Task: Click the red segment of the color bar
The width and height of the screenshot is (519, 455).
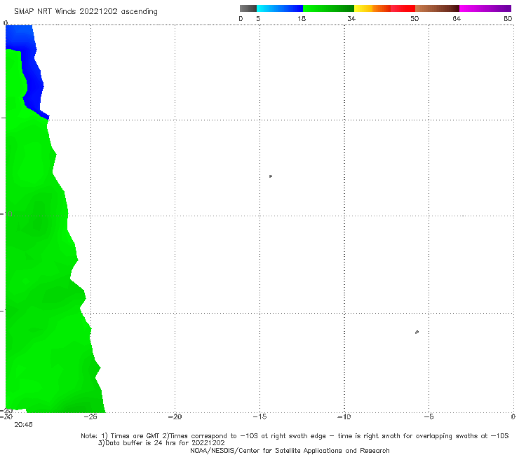Action: point(403,8)
